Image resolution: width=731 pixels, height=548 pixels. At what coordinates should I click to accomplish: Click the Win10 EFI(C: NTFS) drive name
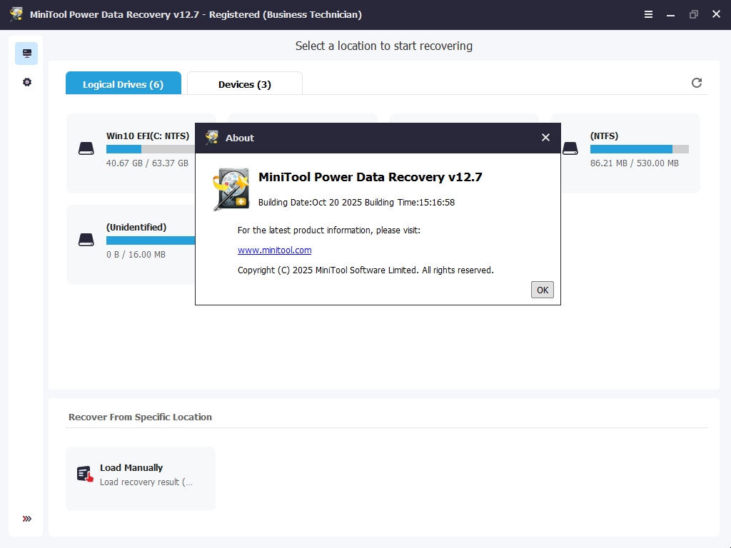click(148, 136)
